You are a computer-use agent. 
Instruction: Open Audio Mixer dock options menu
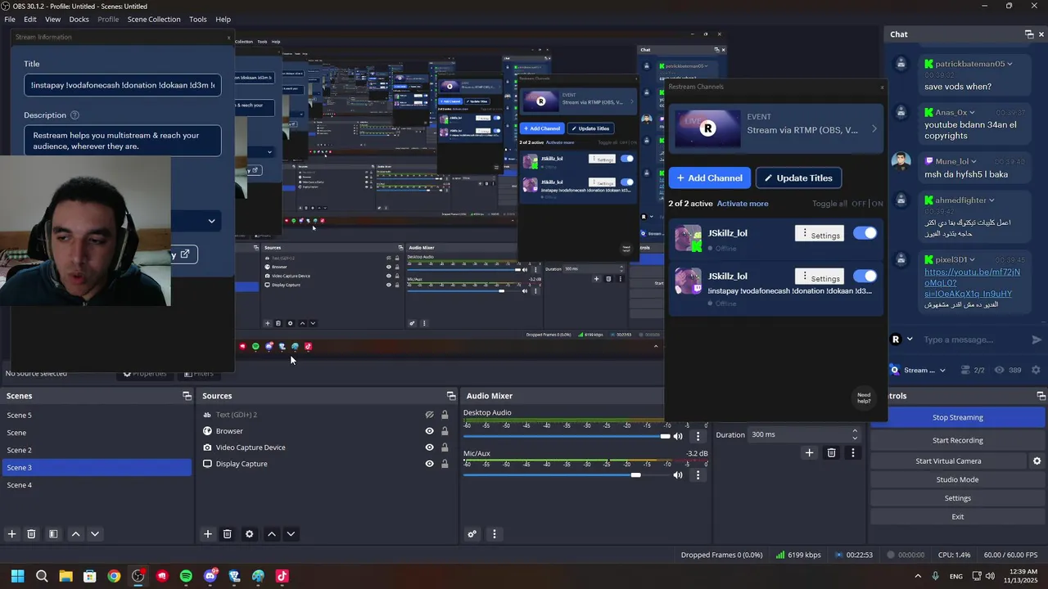pyautogui.click(x=494, y=534)
